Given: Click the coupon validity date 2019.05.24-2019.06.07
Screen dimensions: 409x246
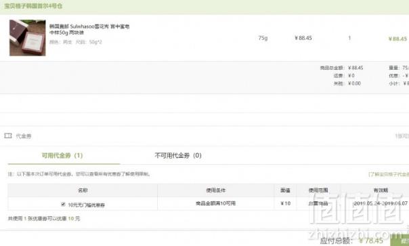Looking at the screenshot, I should [x=381, y=203].
